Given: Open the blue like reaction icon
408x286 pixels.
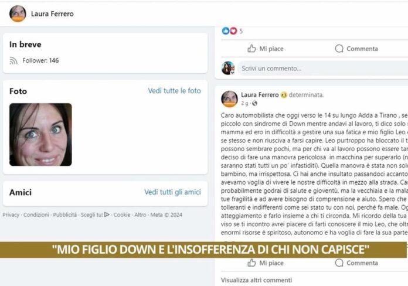Looking at the screenshot, I should click(x=226, y=31).
